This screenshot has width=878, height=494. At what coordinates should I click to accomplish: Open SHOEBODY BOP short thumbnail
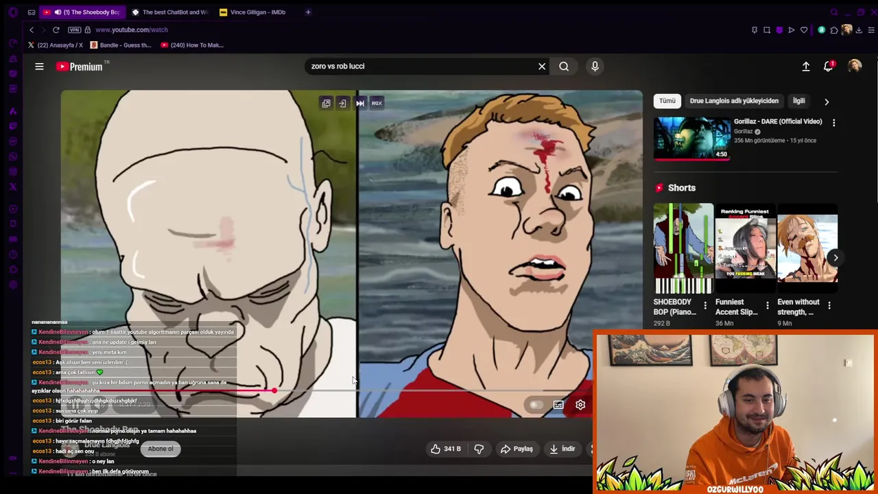pos(683,248)
